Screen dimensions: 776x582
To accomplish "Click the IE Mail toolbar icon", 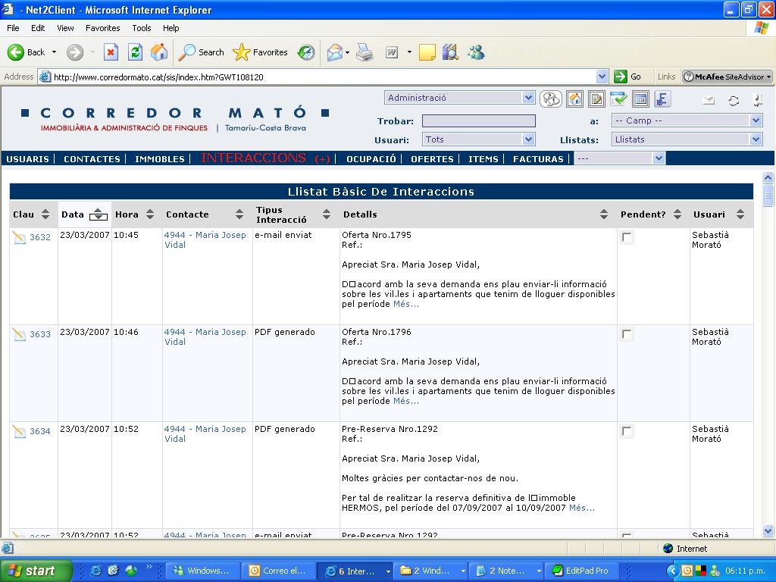I will [335, 52].
